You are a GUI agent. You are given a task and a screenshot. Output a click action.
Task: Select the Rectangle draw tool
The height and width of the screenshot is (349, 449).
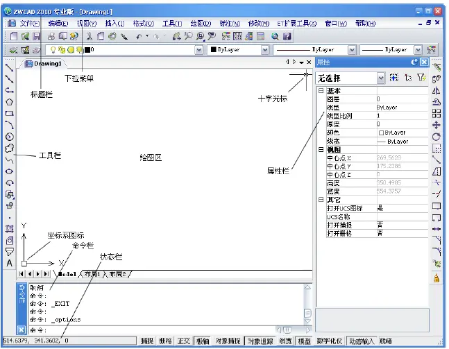tap(9, 113)
